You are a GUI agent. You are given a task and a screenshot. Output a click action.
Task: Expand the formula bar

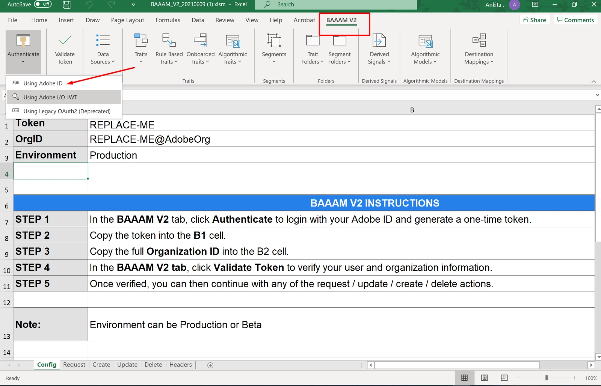coord(597,95)
